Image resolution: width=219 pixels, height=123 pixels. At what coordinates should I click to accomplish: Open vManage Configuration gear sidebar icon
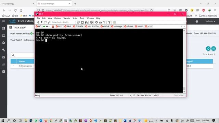coord(4,43)
